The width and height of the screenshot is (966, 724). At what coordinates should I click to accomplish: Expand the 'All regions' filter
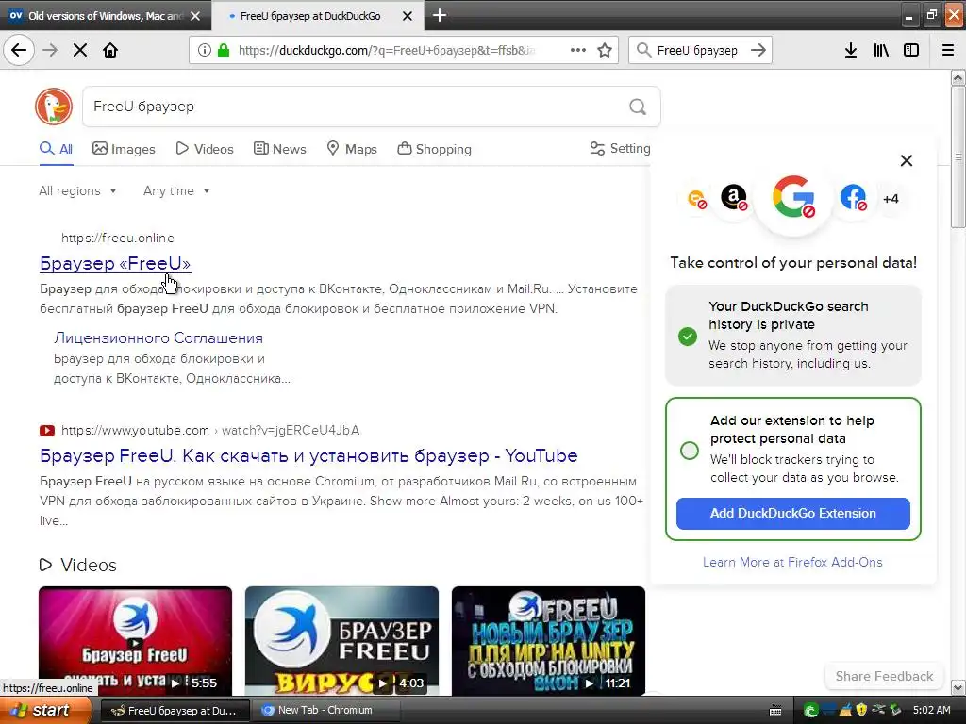point(77,190)
